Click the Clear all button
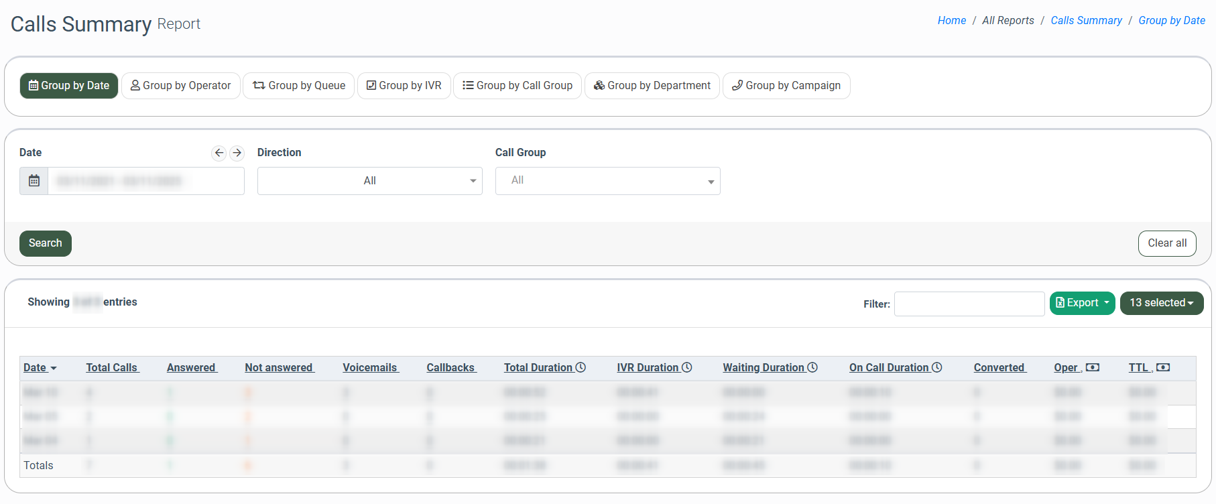This screenshot has height=504, width=1216. tap(1166, 243)
